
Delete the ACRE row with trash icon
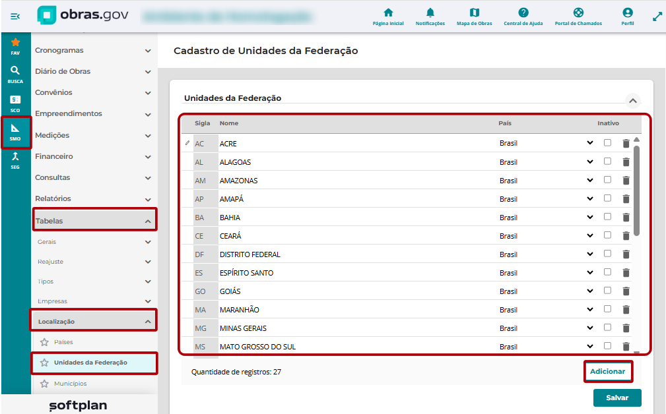click(x=626, y=143)
